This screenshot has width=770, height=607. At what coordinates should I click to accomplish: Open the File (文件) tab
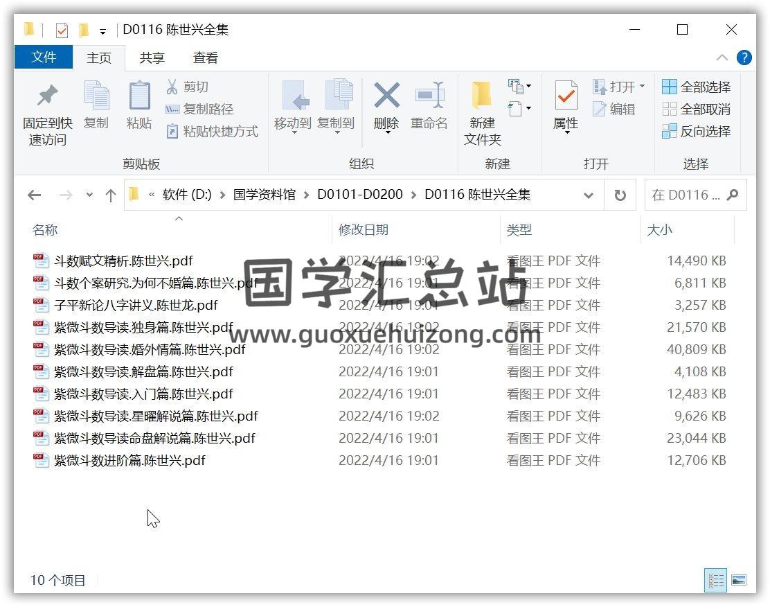44,57
